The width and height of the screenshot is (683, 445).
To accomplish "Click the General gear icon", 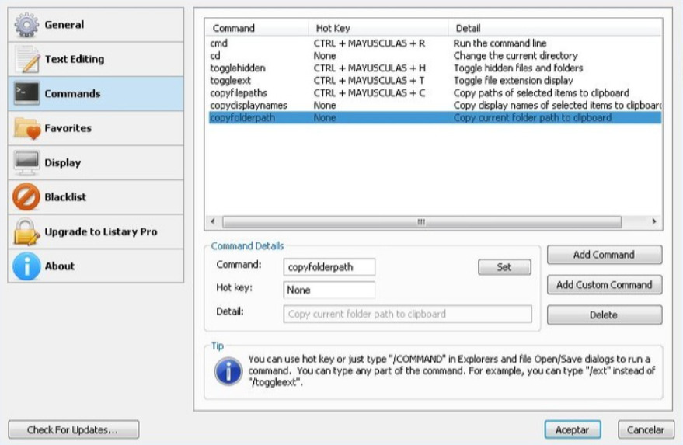I will tap(26, 25).
